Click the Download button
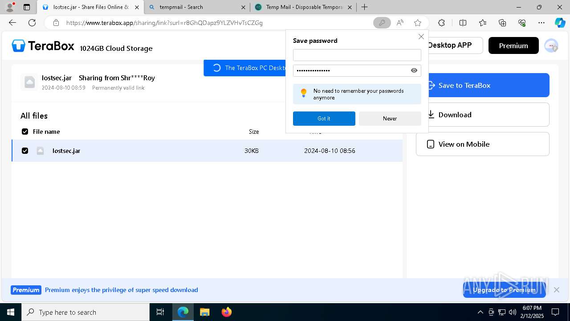The image size is (570, 321). coord(483,115)
